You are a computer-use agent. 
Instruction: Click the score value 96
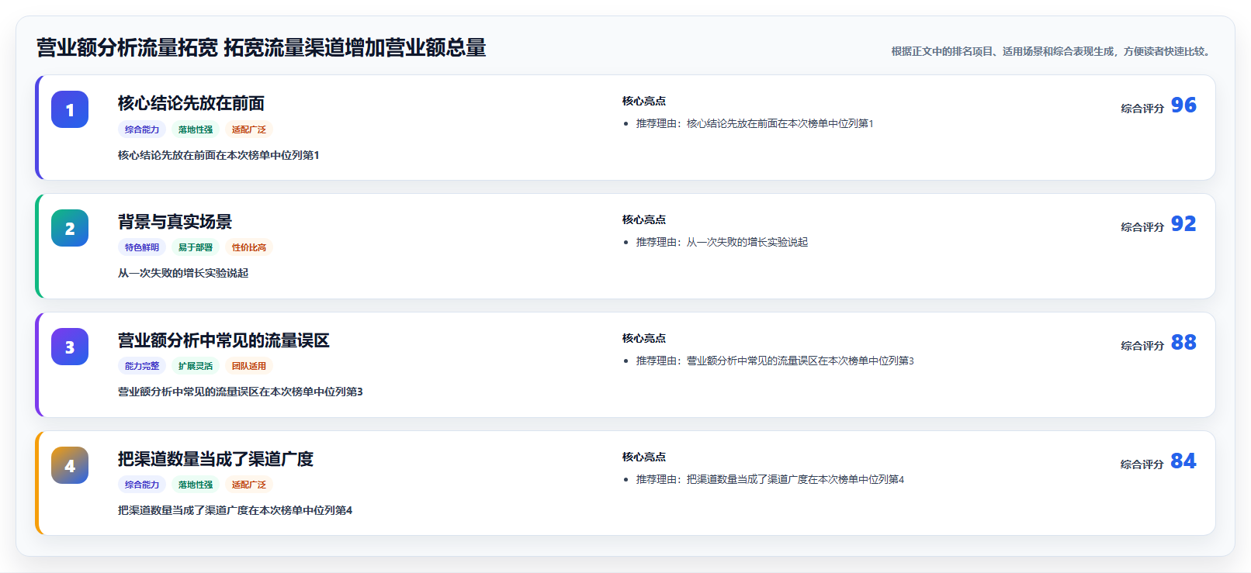1183,105
